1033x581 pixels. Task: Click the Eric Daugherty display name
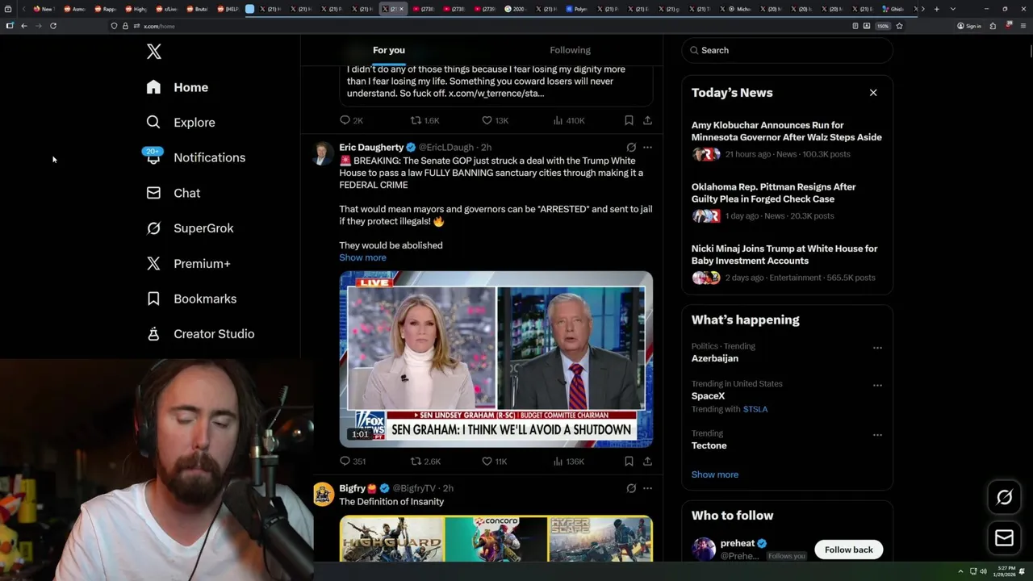coord(371,148)
